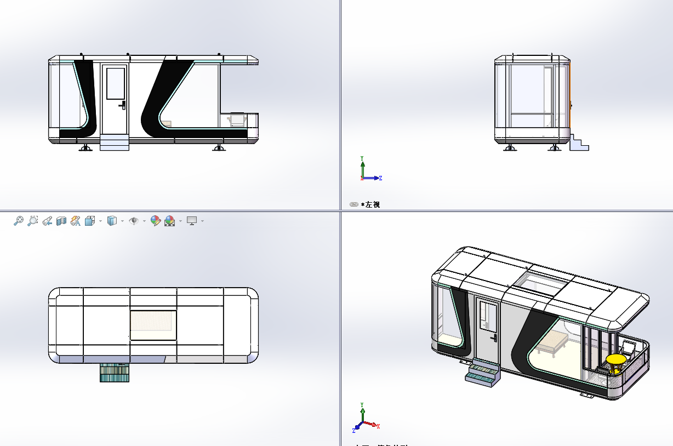Image resolution: width=673 pixels, height=446 pixels.
Task: Open the Edit Appearance color ball tool
Action: point(156,221)
